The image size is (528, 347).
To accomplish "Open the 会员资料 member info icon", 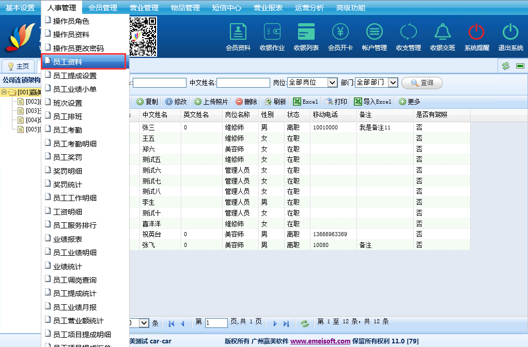I will pyautogui.click(x=238, y=37).
